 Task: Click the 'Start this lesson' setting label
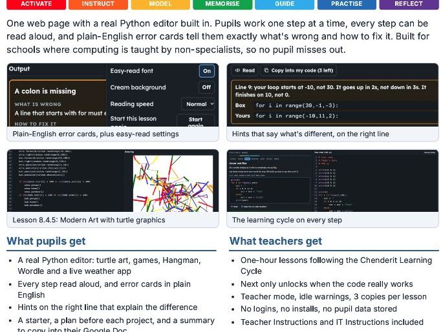(x=133, y=119)
